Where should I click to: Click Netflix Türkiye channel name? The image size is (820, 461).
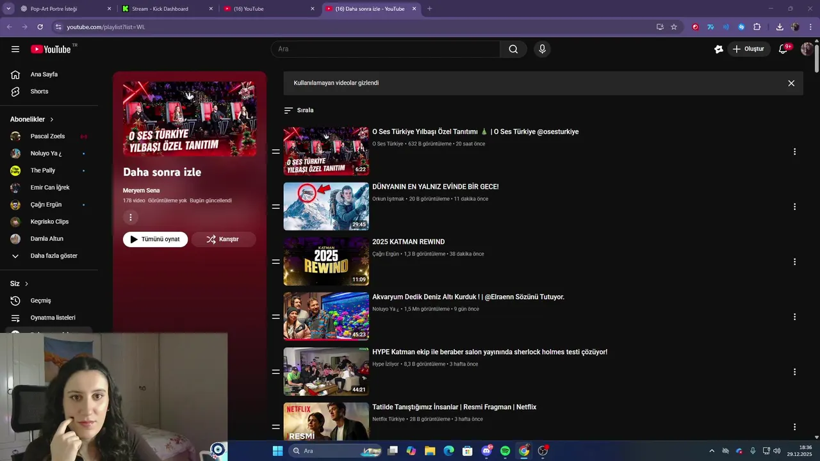point(389,419)
